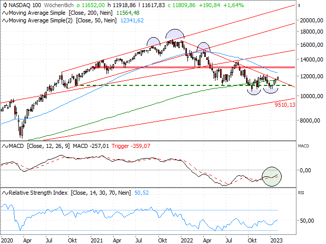This screenshot has height=244, width=326.
Task: Click the 2023 date axis label
Action: click(x=276, y=240)
